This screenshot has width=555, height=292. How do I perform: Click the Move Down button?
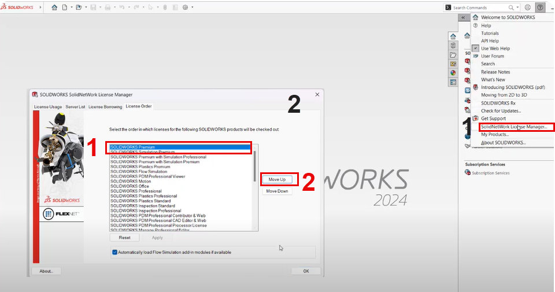pos(277,191)
